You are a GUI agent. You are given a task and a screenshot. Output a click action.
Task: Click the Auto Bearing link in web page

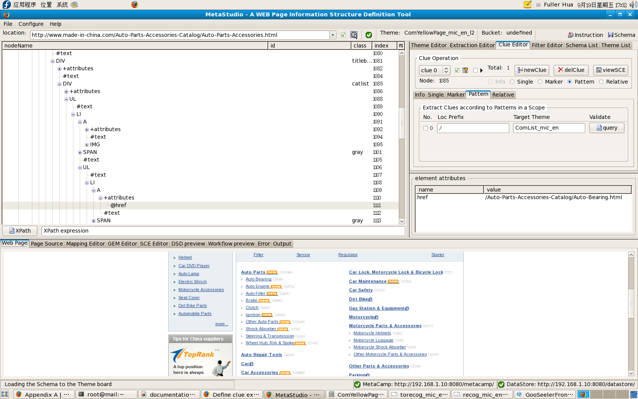[x=258, y=279]
